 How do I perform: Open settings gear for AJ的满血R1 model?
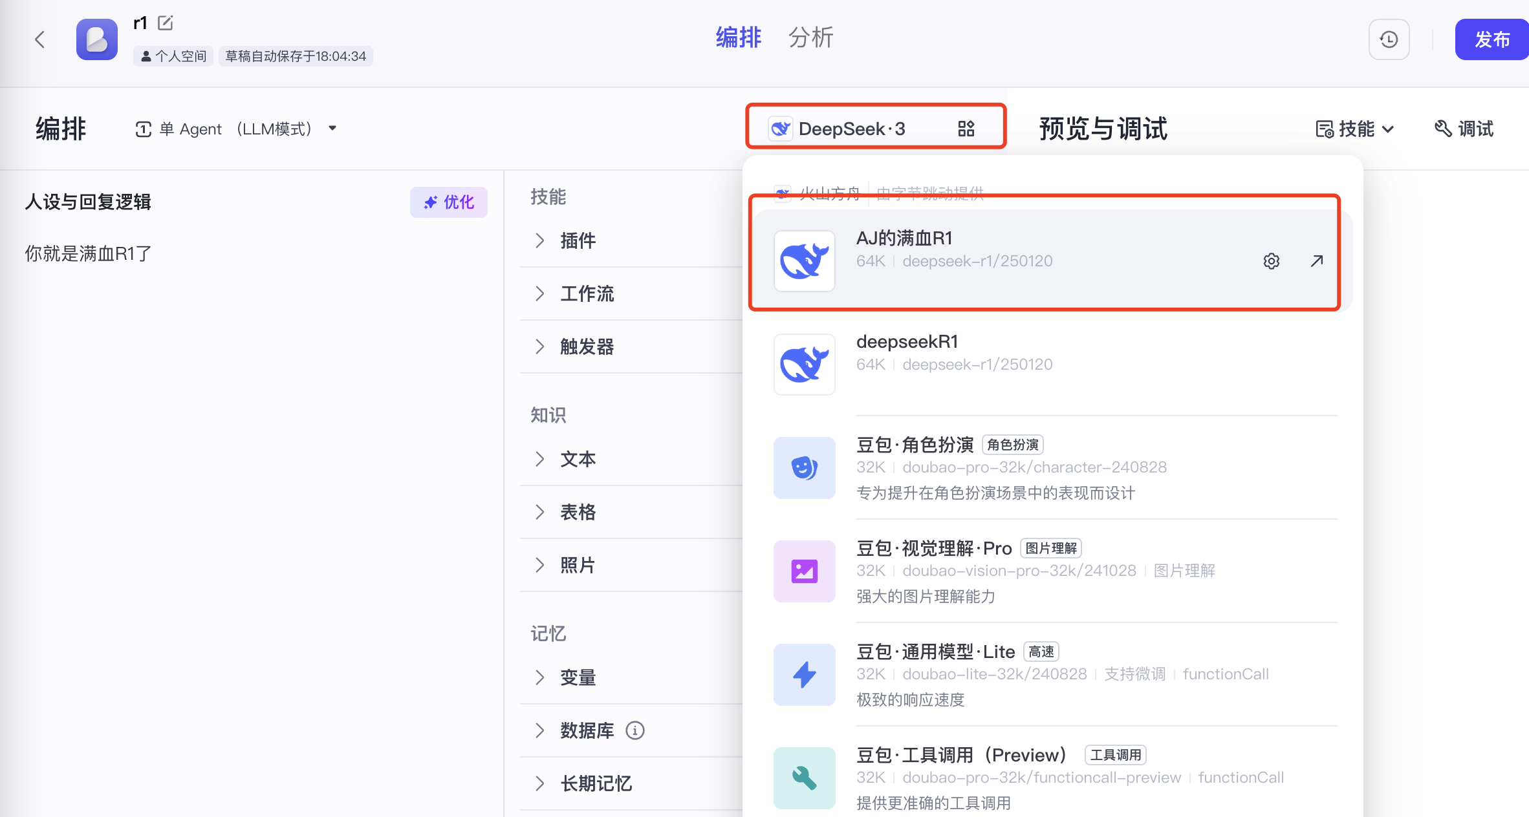click(1271, 261)
